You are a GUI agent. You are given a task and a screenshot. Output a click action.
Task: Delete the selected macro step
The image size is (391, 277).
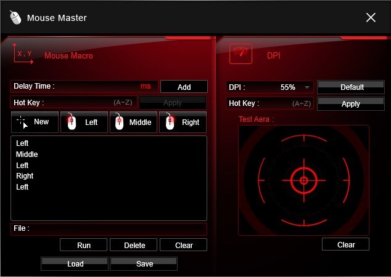click(134, 245)
